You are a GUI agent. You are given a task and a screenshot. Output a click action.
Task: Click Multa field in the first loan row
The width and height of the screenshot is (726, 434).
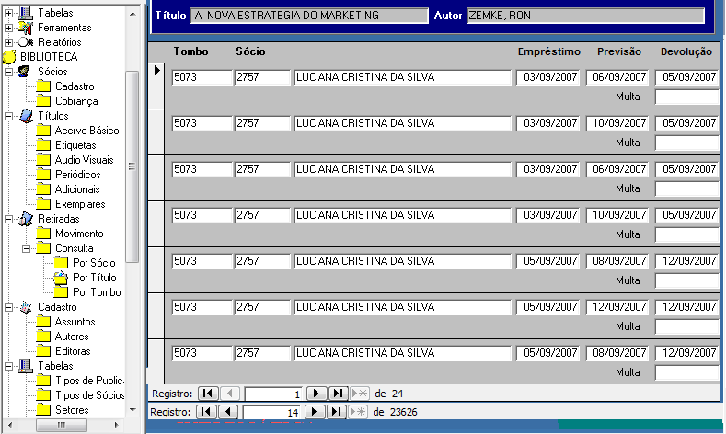tap(687, 97)
